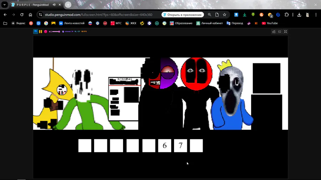Click the page document icon in address bar
Viewport: 321px width, 180px height.
tap(217, 15)
